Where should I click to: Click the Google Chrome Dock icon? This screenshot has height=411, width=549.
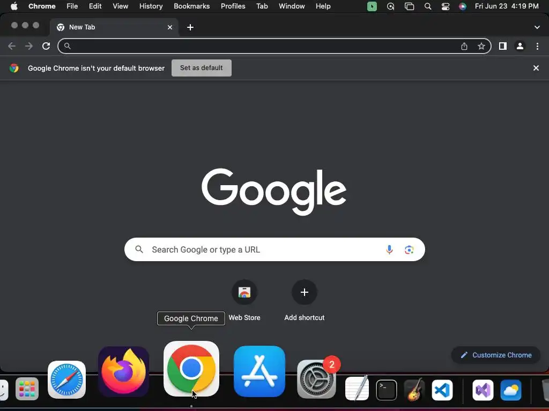point(191,369)
